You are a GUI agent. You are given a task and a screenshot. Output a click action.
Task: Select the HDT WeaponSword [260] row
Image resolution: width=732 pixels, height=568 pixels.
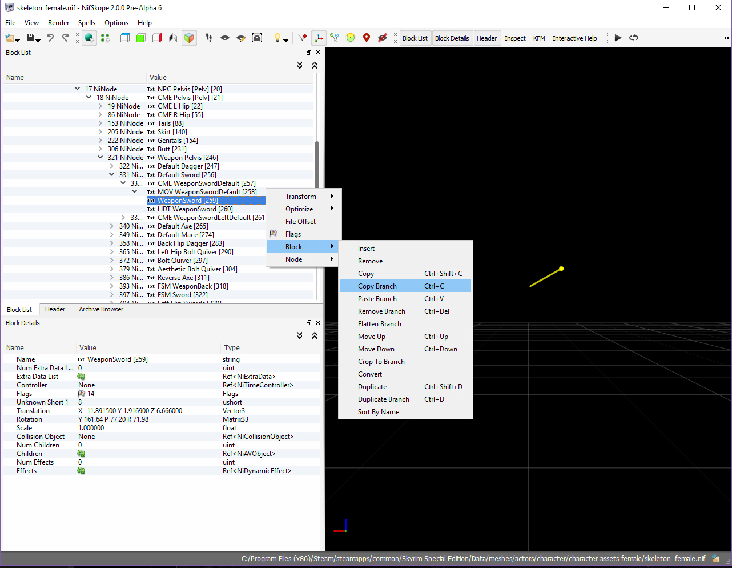pyautogui.click(x=195, y=209)
